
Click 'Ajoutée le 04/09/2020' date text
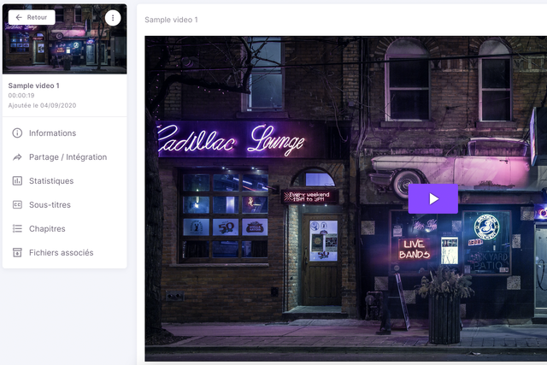coord(42,105)
